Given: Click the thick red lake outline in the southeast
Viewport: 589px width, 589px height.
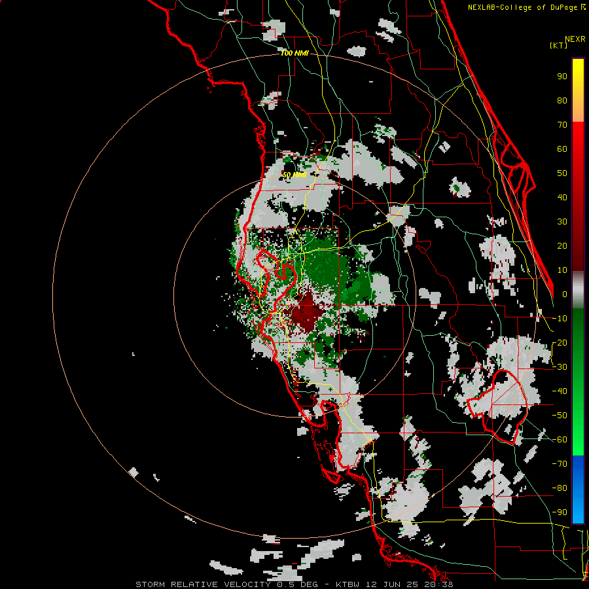Looking at the screenshot, I should click(x=498, y=407).
